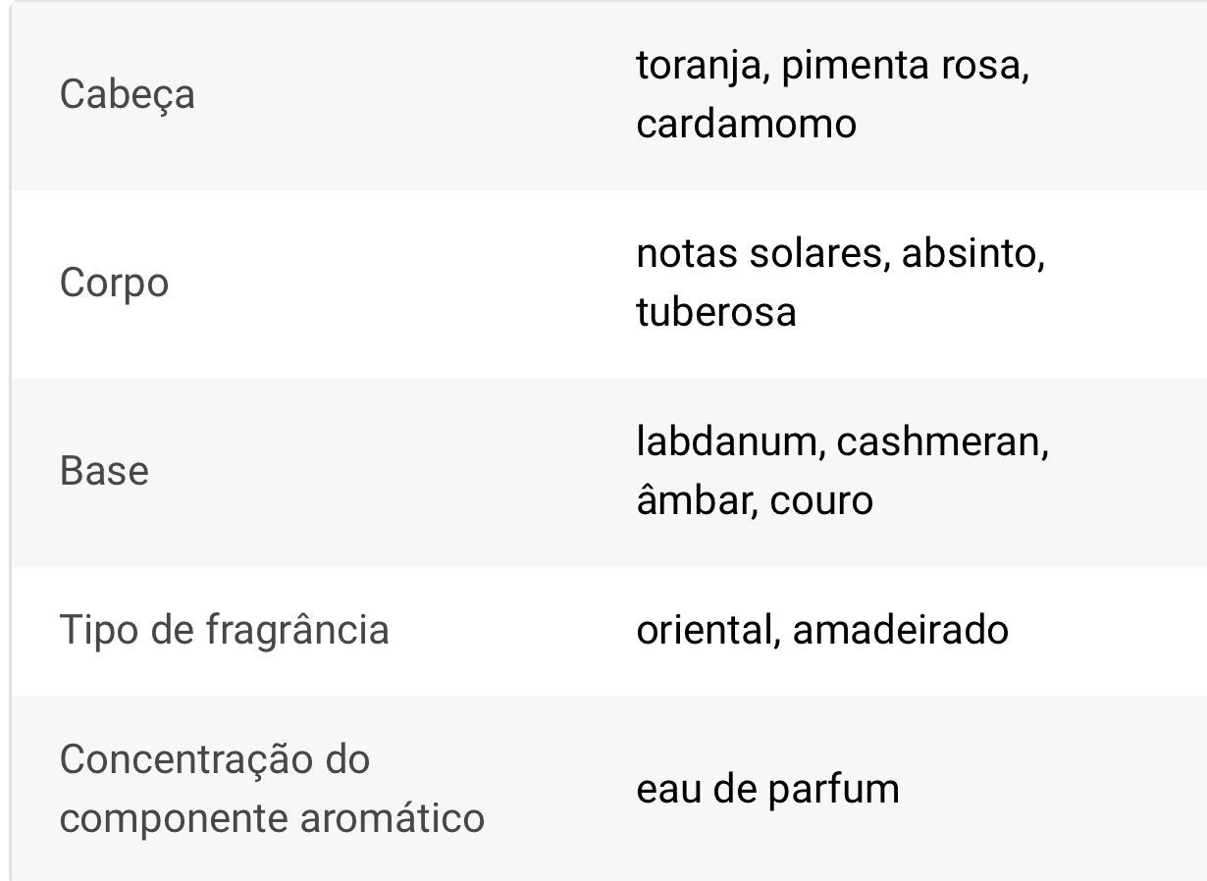Select the tuberosa note
The image size is (1207, 881).
[715, 313]
